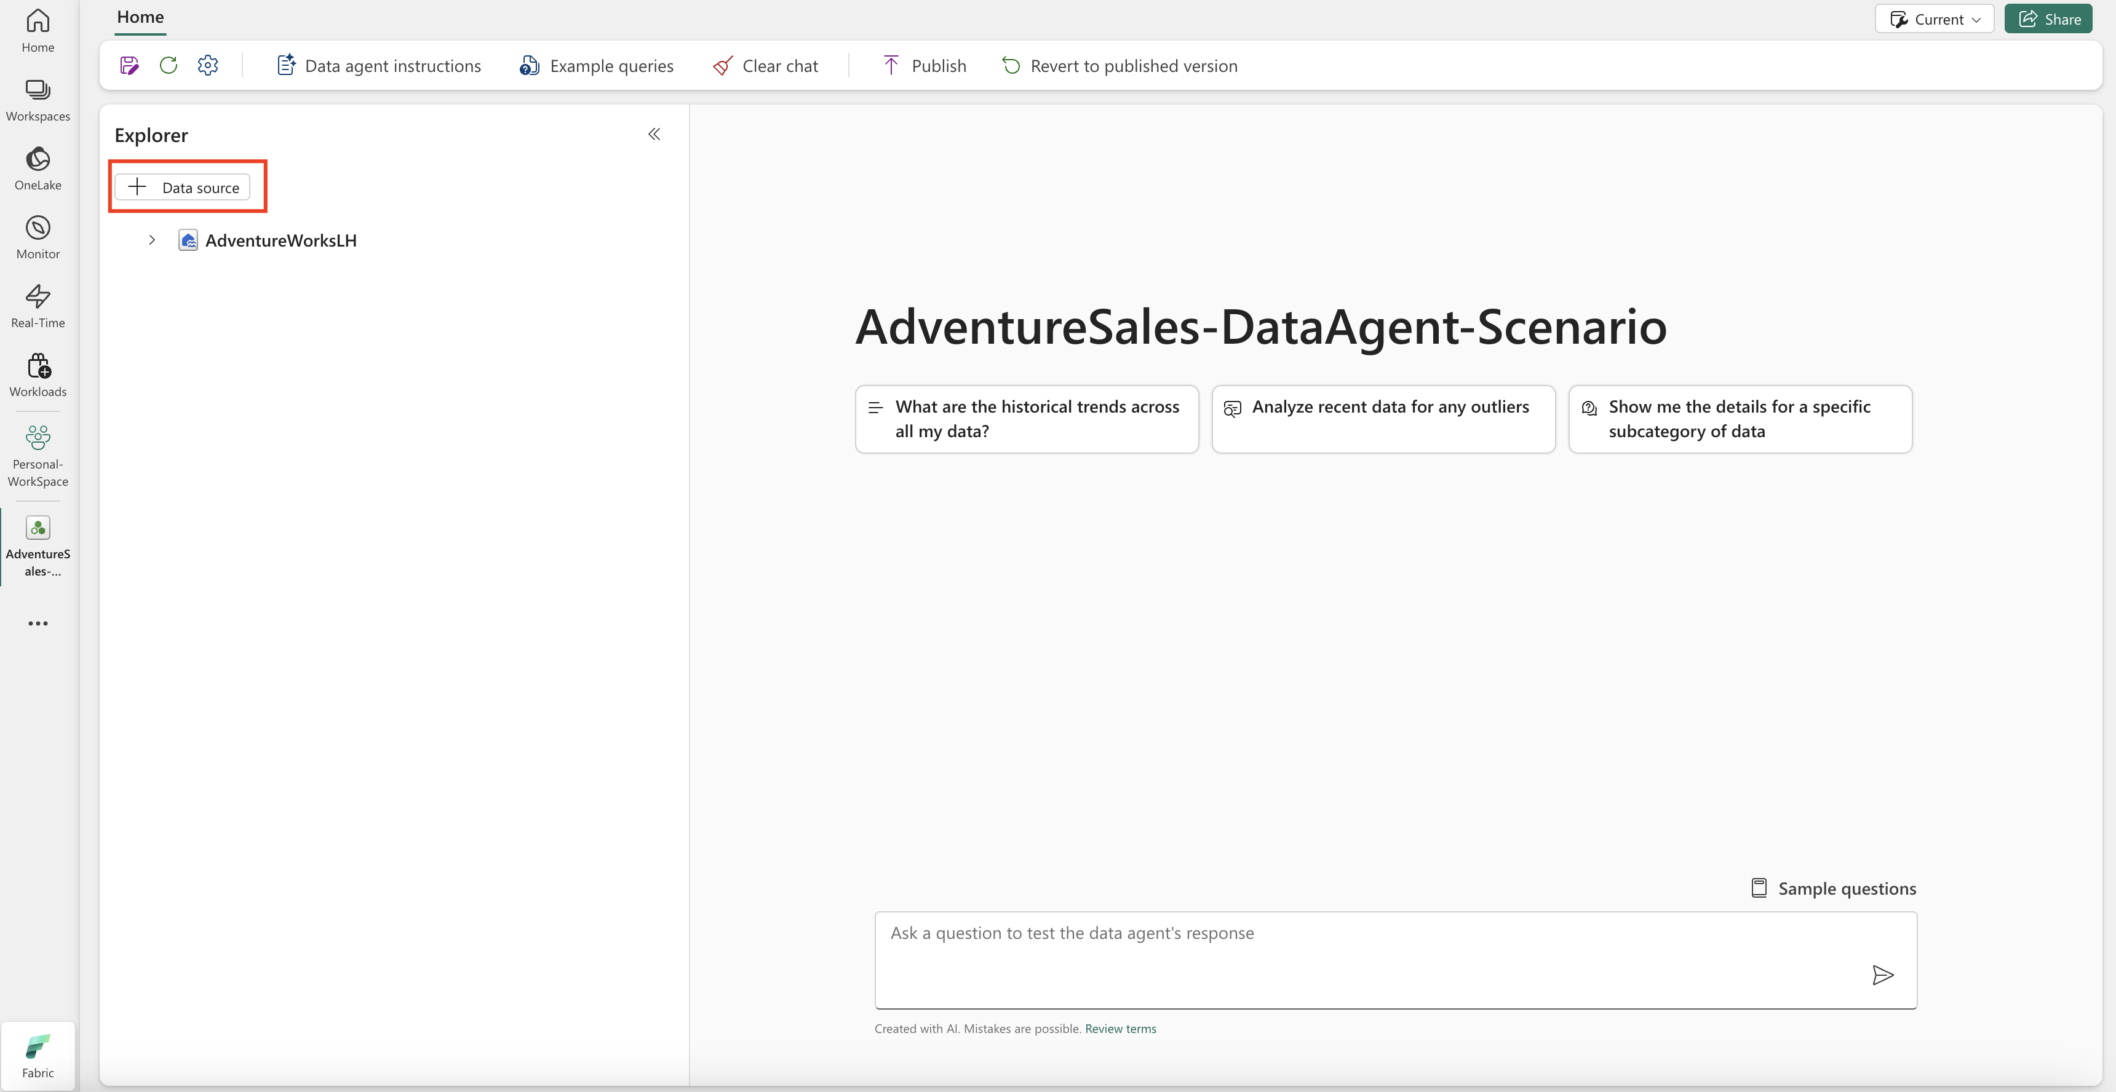Click the Publish button
2116x1092 pixels.
[924, 66]
